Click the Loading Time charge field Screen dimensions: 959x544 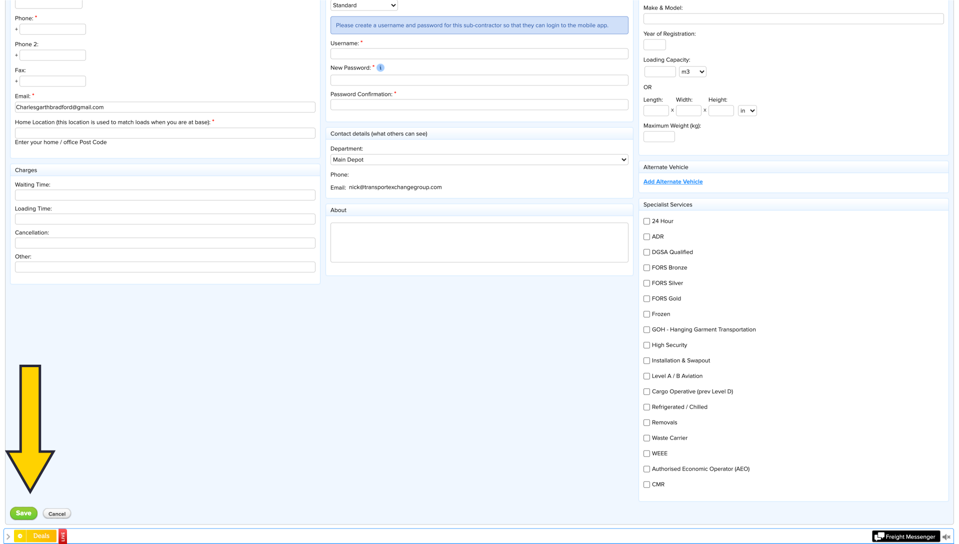pyautogui.click(x=165, y=219)
